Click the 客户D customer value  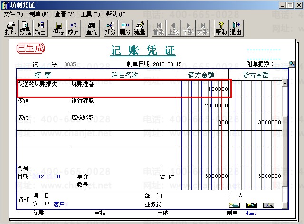[61, 204]
